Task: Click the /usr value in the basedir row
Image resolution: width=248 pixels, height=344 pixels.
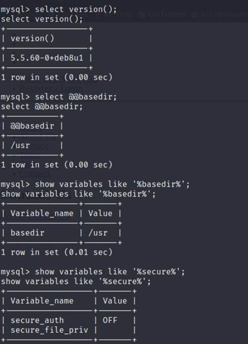Action: [98, 233]
